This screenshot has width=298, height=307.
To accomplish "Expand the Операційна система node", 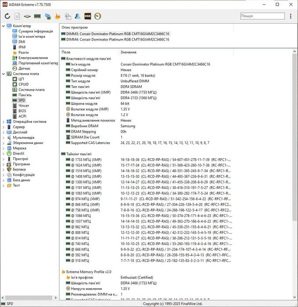I will [x=4, y=122].
